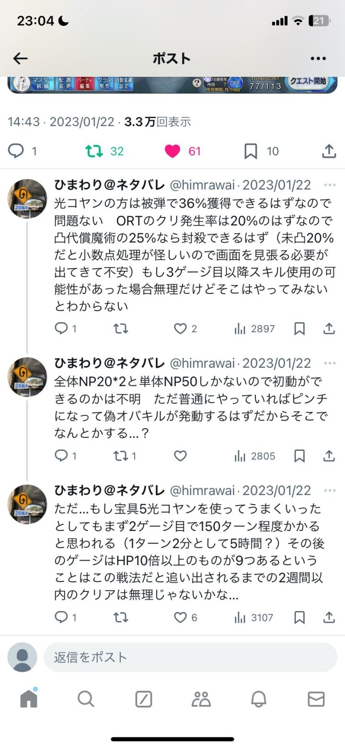Open the Messages envelope tab
The width and height of the screenshot is (345, 748).
click(316, 700)
